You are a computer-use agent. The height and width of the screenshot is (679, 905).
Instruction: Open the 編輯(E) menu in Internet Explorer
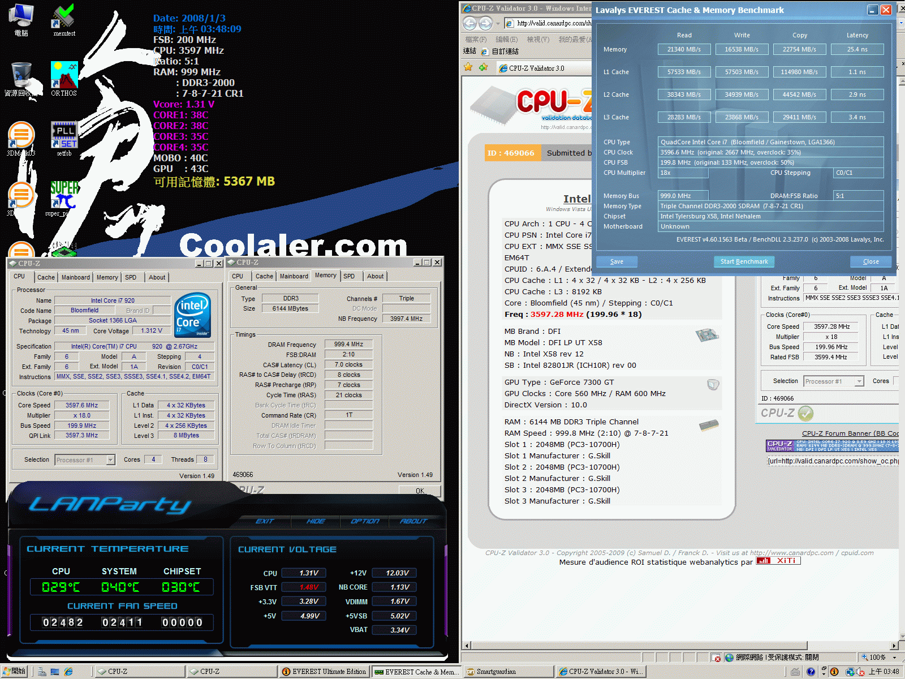(x=506, y=39)
